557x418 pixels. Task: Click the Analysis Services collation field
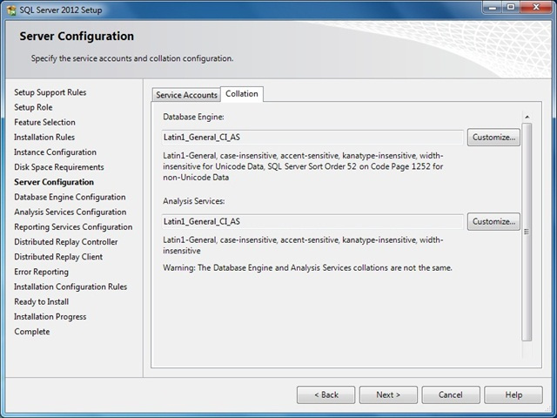[x=312, y=221]
